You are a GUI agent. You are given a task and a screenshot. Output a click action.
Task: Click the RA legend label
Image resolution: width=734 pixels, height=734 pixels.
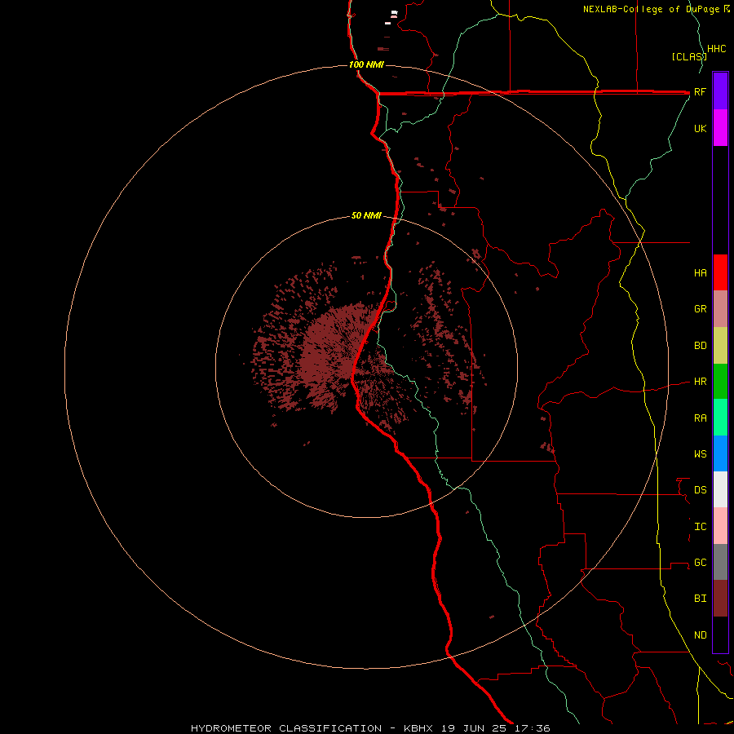[701, 418]
